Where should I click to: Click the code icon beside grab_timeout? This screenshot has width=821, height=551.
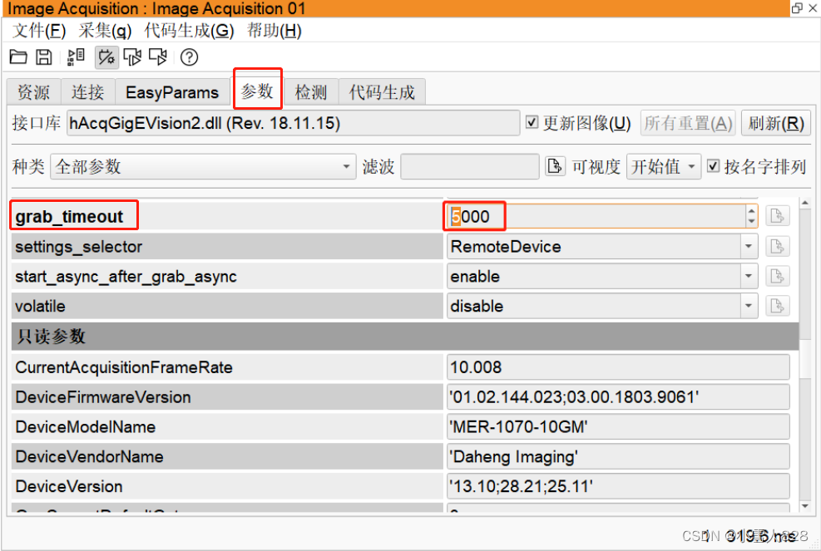click(777, 215)
